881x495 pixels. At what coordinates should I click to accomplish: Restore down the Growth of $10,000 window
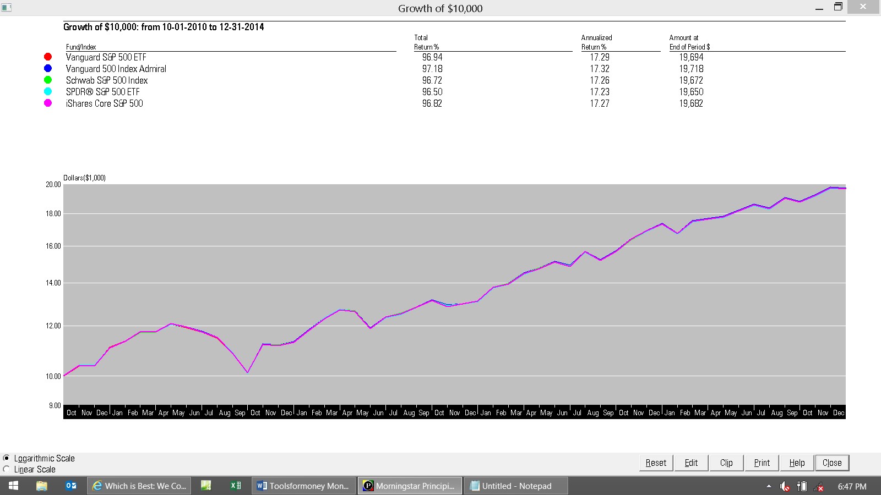point(838,7)
